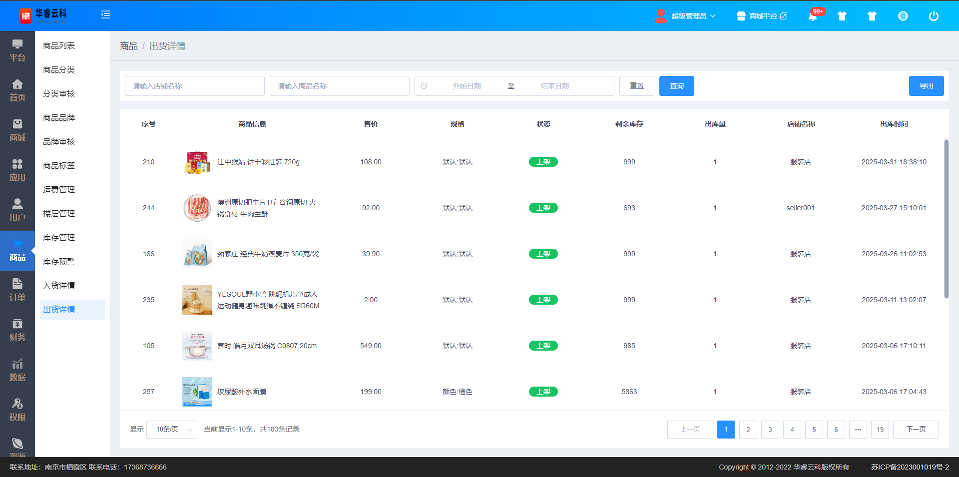Viewport: 959px width, 477px height.
Task: Open the 财务 finance sidebar icon
Action: point(17,330)
